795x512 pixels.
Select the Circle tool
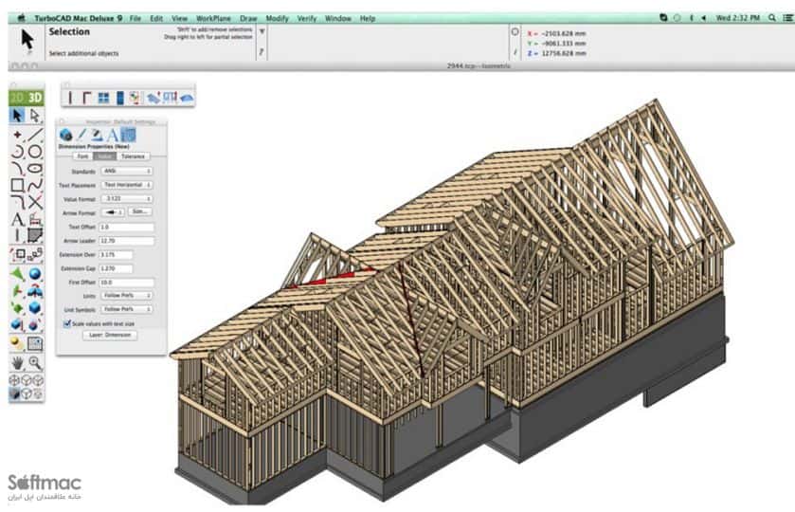pyautogui.click(x=35, y=151)
